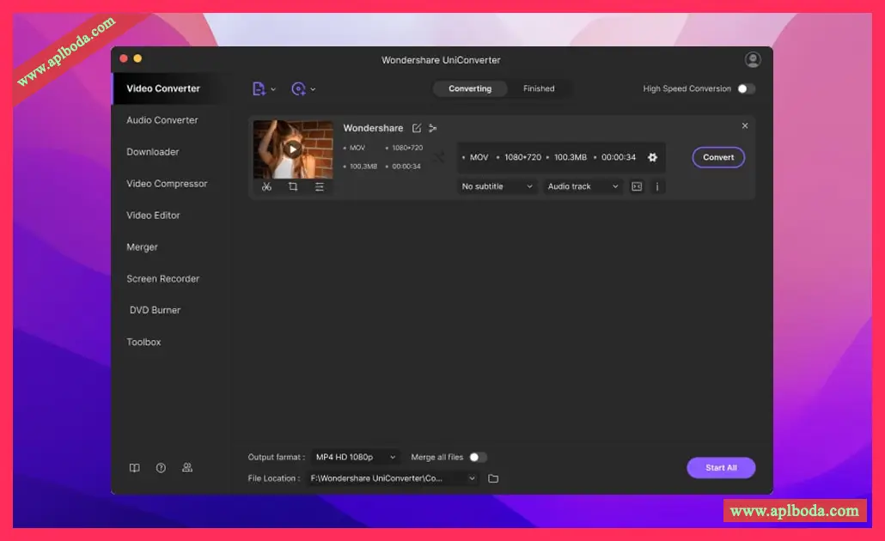
Task: Open the Audio track dropdown
Action: point(583,186)
